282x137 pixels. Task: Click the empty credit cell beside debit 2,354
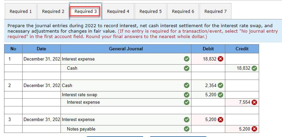pyautogui.click(x=242, y=85)
